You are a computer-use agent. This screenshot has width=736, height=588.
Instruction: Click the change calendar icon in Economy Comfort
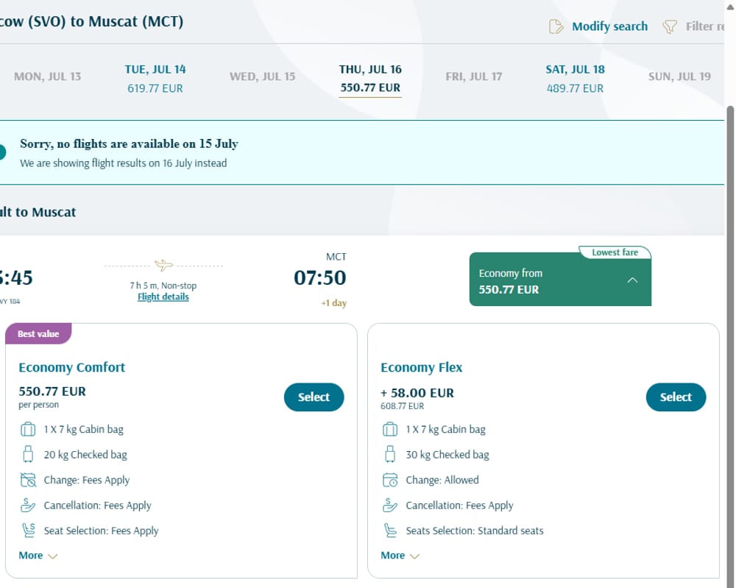[x=28, y=480]
